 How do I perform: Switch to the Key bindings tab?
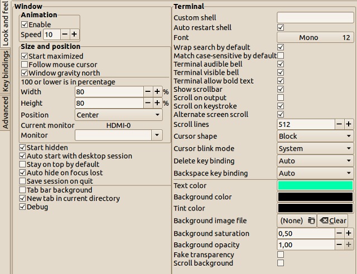[6, 71]
